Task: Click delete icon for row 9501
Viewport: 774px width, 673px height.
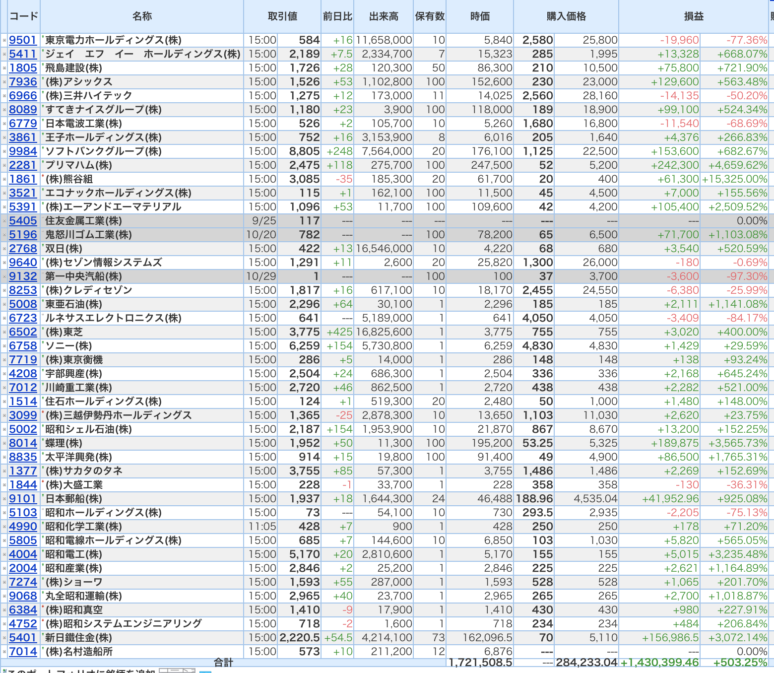Action: point(4,40)
